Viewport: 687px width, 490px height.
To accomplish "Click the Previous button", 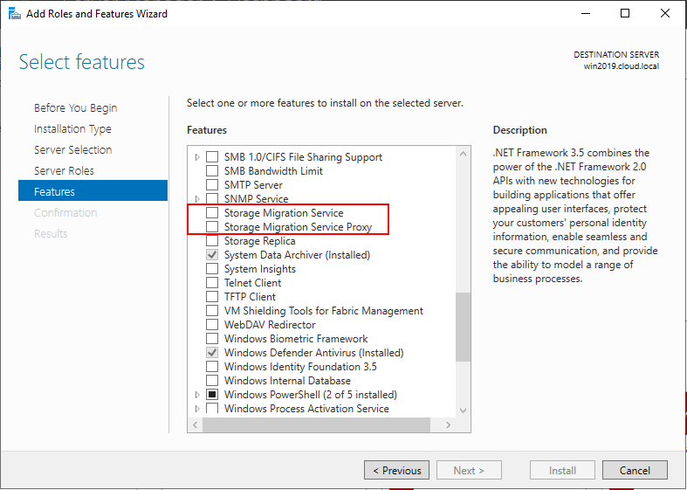I will (396, 470).
